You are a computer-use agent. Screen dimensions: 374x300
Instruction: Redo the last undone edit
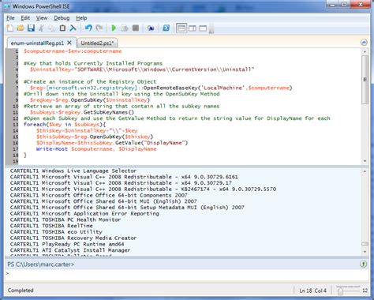(99, 28)
